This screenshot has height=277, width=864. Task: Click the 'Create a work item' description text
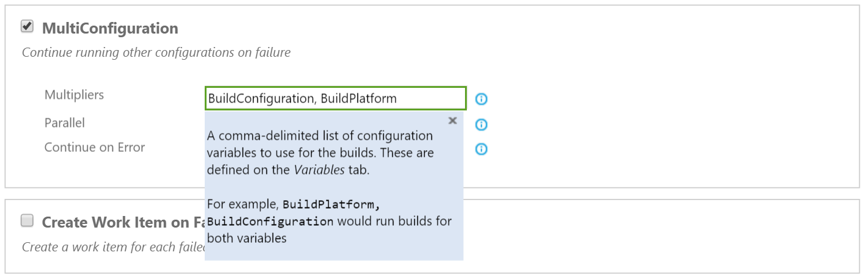[x=113, y=247]
